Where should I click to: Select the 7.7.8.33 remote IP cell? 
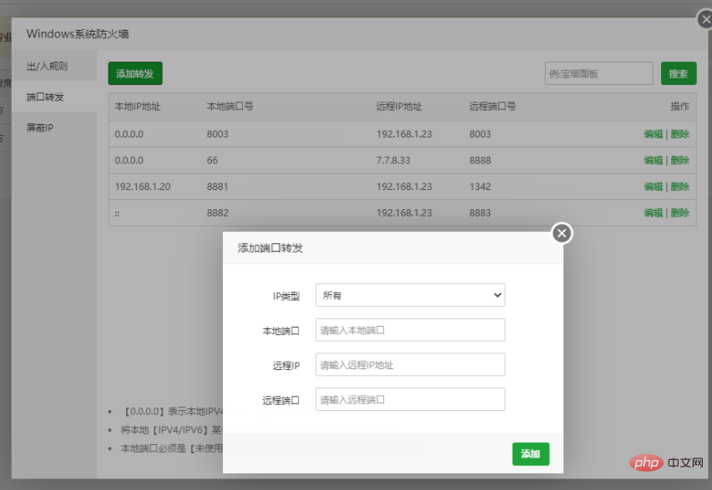click(393, 161)
